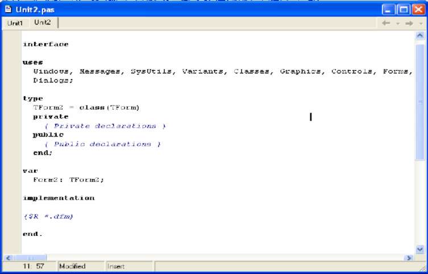This screenshot has width=428, height=274.
Task: Click 'Classes' in the uses clause
Action: pos(251,72)
